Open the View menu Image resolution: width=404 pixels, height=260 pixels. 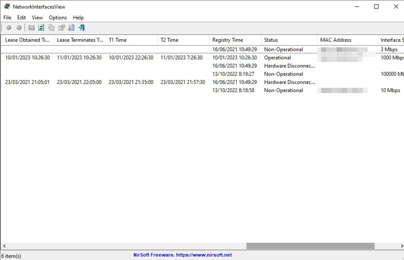pyautogui.click(x=37, y=18)
